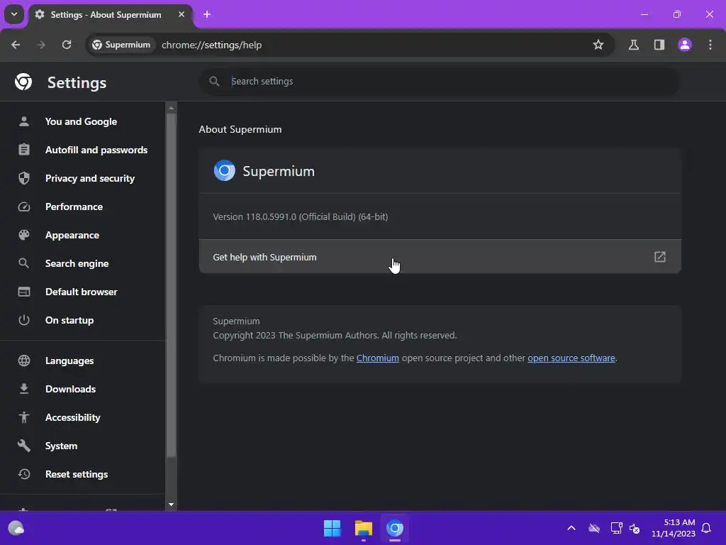The width and height of the screenshot is (726, 545).
Task: Go back using the browser back arrow
Action: click(16, 45)
